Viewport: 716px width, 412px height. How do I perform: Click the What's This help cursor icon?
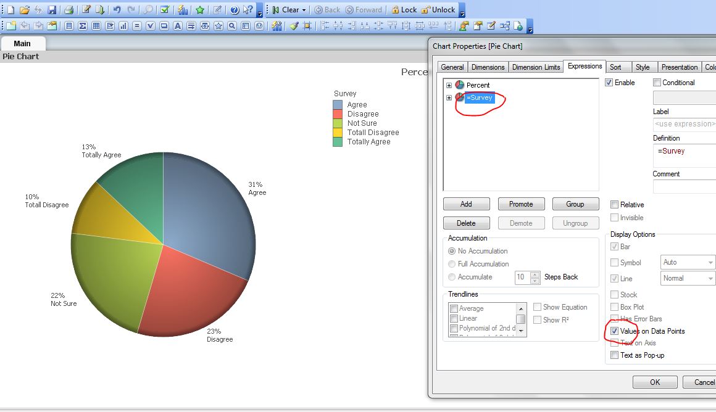click(248, 10)
